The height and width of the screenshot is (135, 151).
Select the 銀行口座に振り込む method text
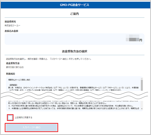tap(15, 67)
